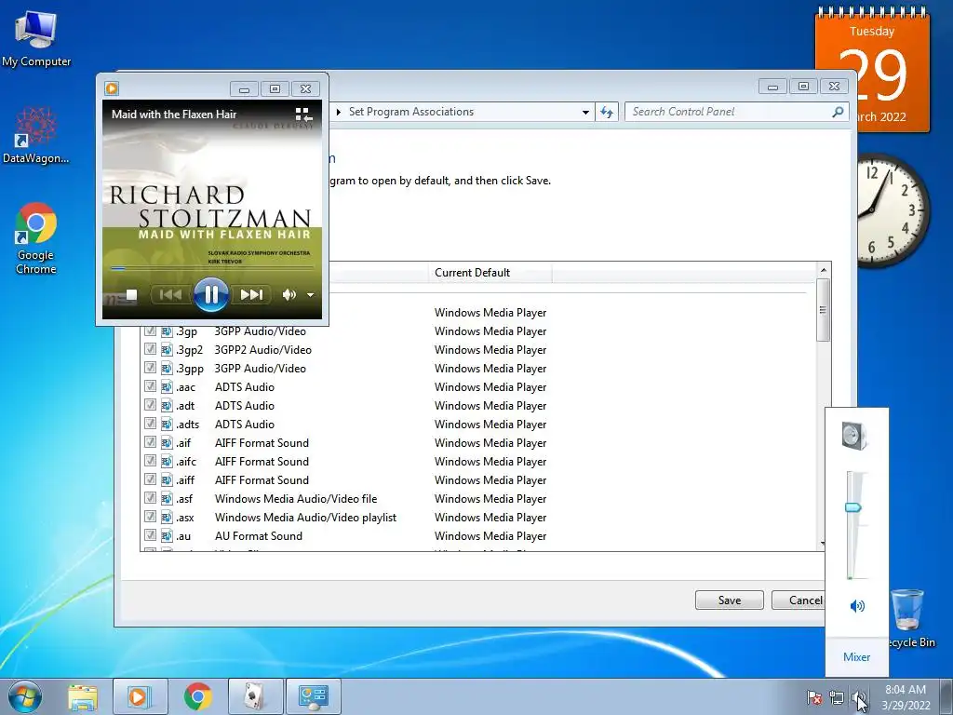
Task: Click Action Center flag tray icon
Action: (814, 698)
